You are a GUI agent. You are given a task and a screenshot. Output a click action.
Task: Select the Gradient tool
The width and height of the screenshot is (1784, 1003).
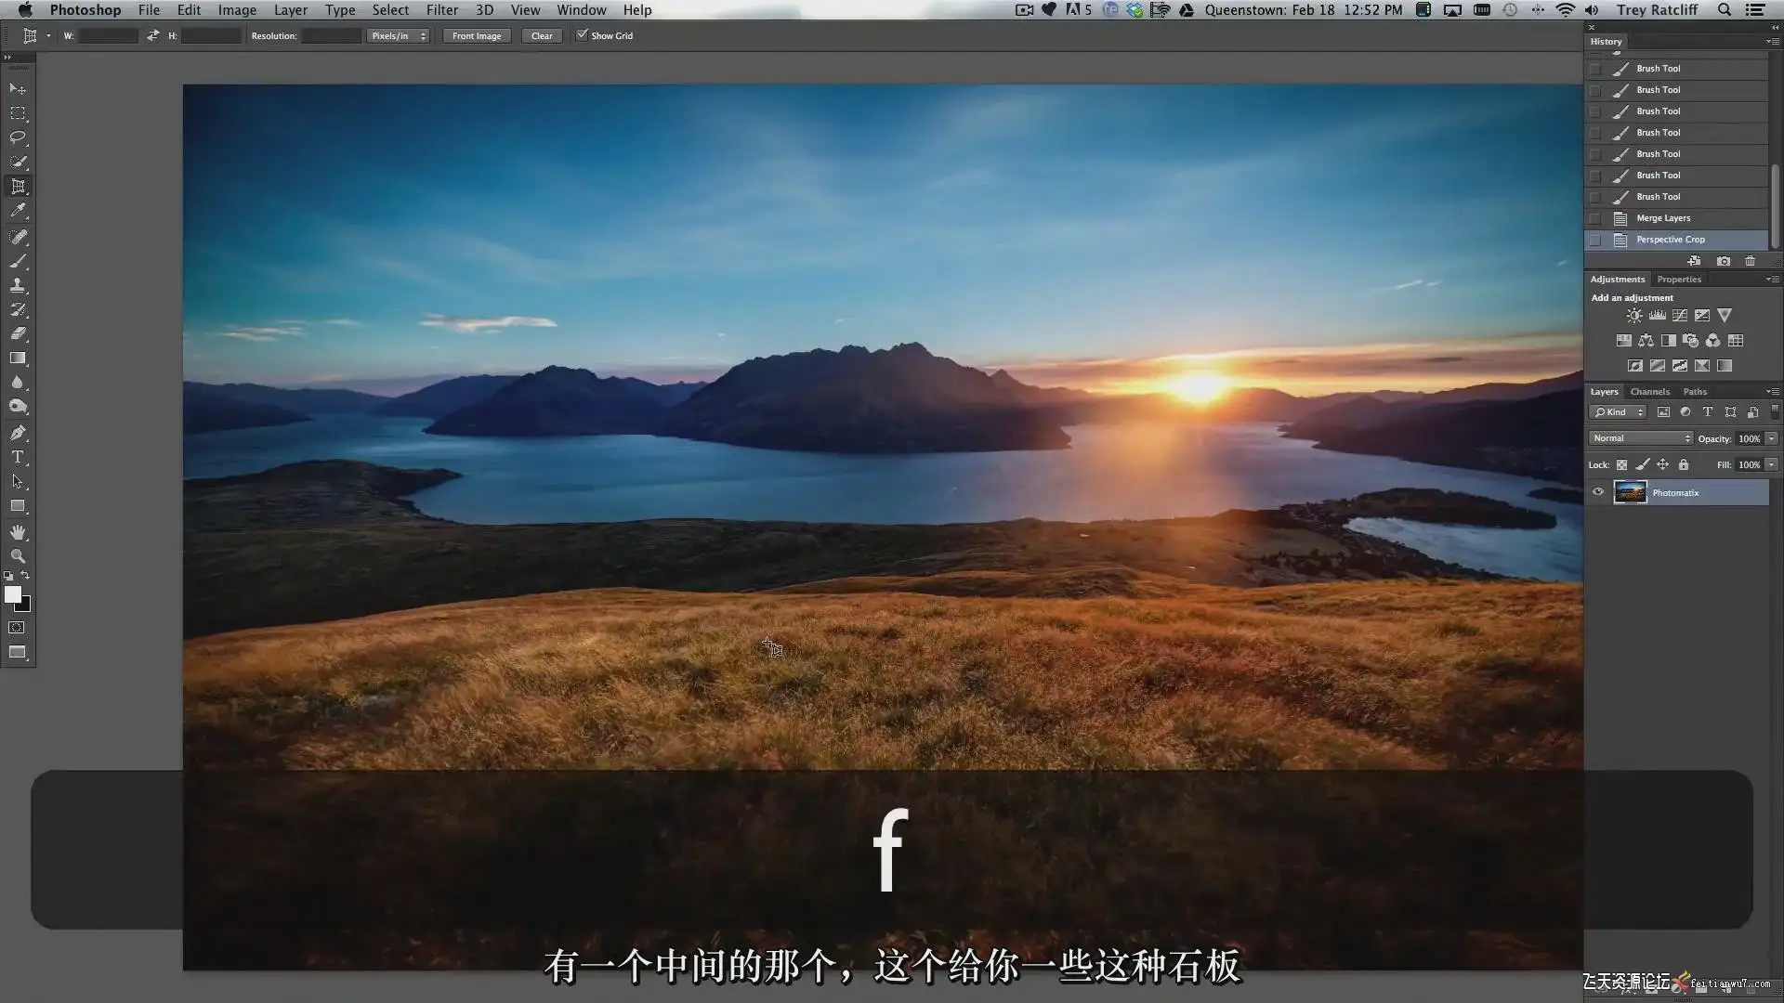[x=18, y=358]
